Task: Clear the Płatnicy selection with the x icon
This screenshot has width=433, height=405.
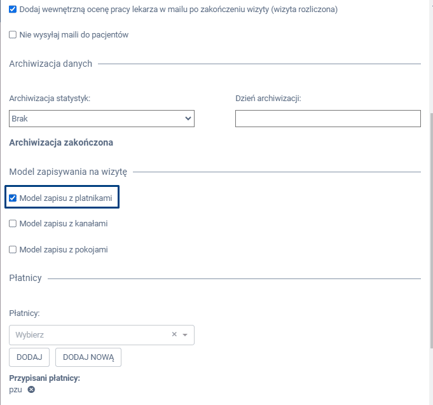Action: click(174, 334)
